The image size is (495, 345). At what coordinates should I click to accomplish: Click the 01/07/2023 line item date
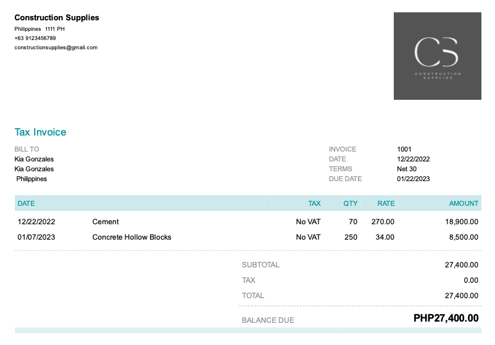coord(36,237)
